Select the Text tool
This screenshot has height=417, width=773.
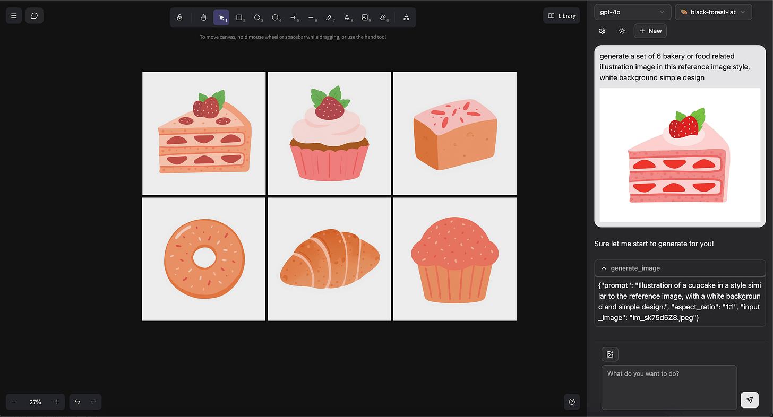pyautogui.click(x=348, y=17)
